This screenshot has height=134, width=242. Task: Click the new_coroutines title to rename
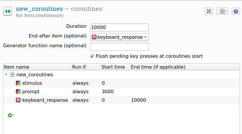pos(39,9)
